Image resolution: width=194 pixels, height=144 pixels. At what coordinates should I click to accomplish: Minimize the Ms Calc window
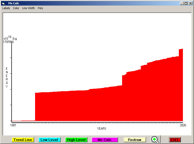click(182, 3)
